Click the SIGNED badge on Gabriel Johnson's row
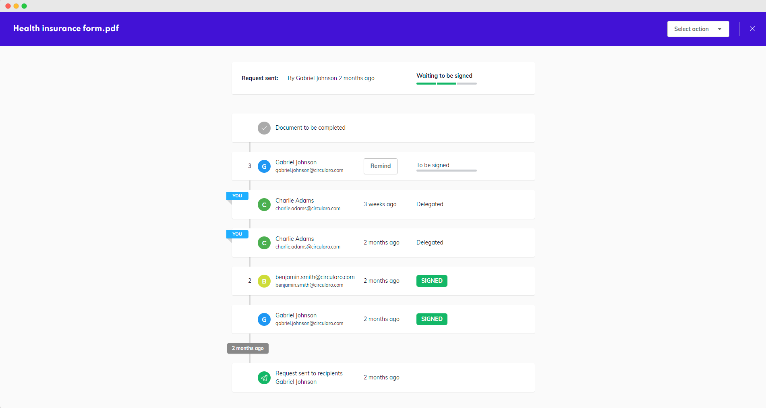This screenshot has height=408, width=766. tap(431, 319)
